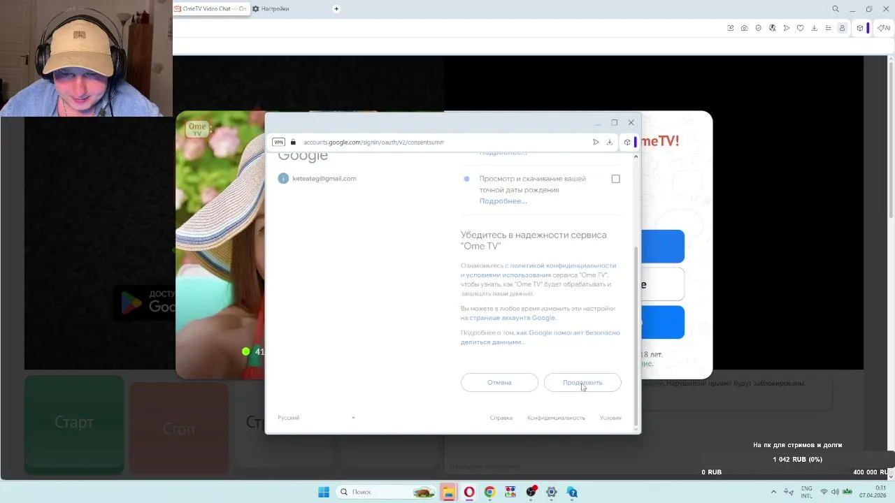
Task: Click the profile person icon in main toolbar
Action: [x=842, y=28]
